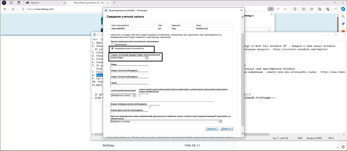Open the Copilot sidebar icon
The height and width of the screenshot is (151, 347).
pyautogui.click(x=343, y=9)
